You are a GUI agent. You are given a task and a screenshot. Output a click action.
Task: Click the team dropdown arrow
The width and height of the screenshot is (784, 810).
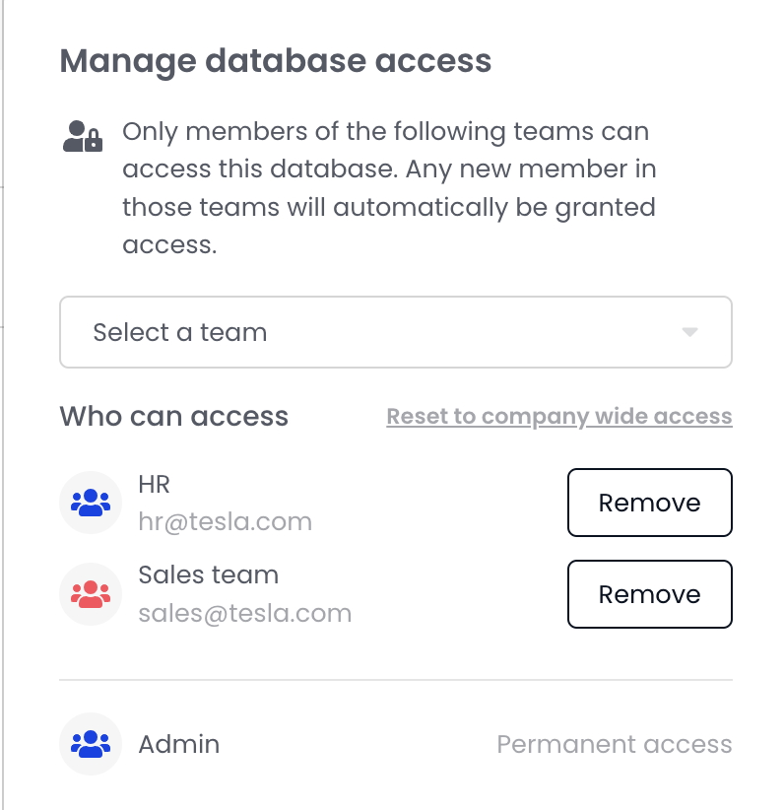689,332
